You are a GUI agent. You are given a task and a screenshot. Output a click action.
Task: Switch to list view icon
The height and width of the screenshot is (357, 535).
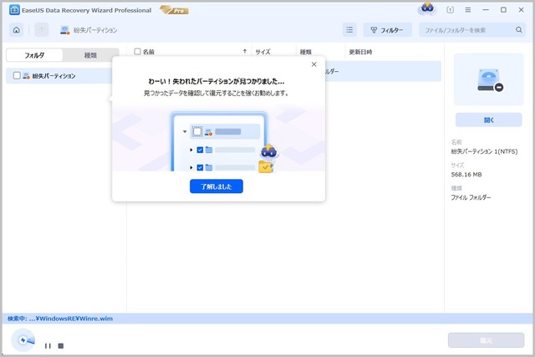point(349,30)
